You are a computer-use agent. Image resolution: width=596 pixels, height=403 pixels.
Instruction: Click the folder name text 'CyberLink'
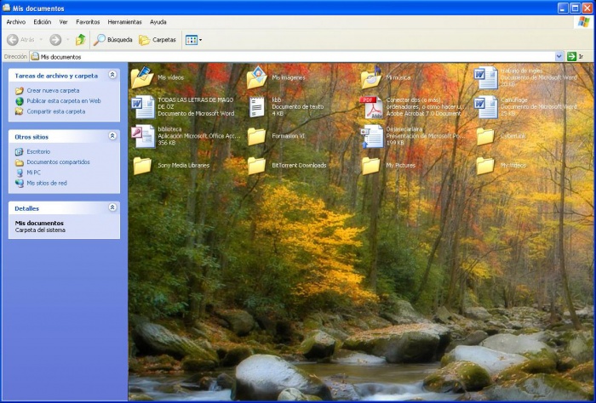pyautogui.click(x=513, y=136)
